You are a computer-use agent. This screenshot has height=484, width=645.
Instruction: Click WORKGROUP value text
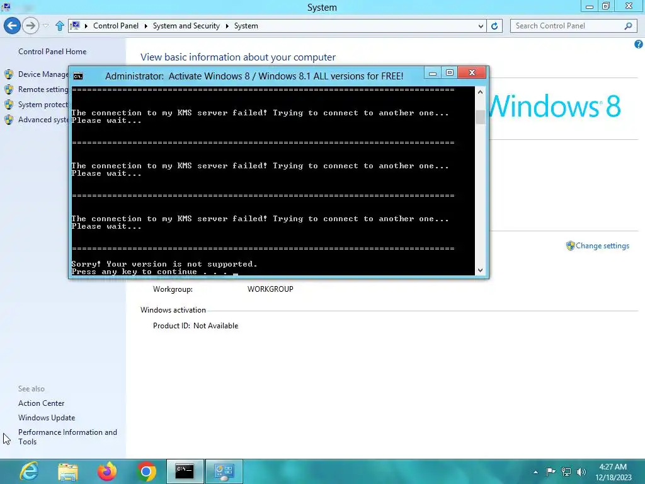[x=270, y=289]
